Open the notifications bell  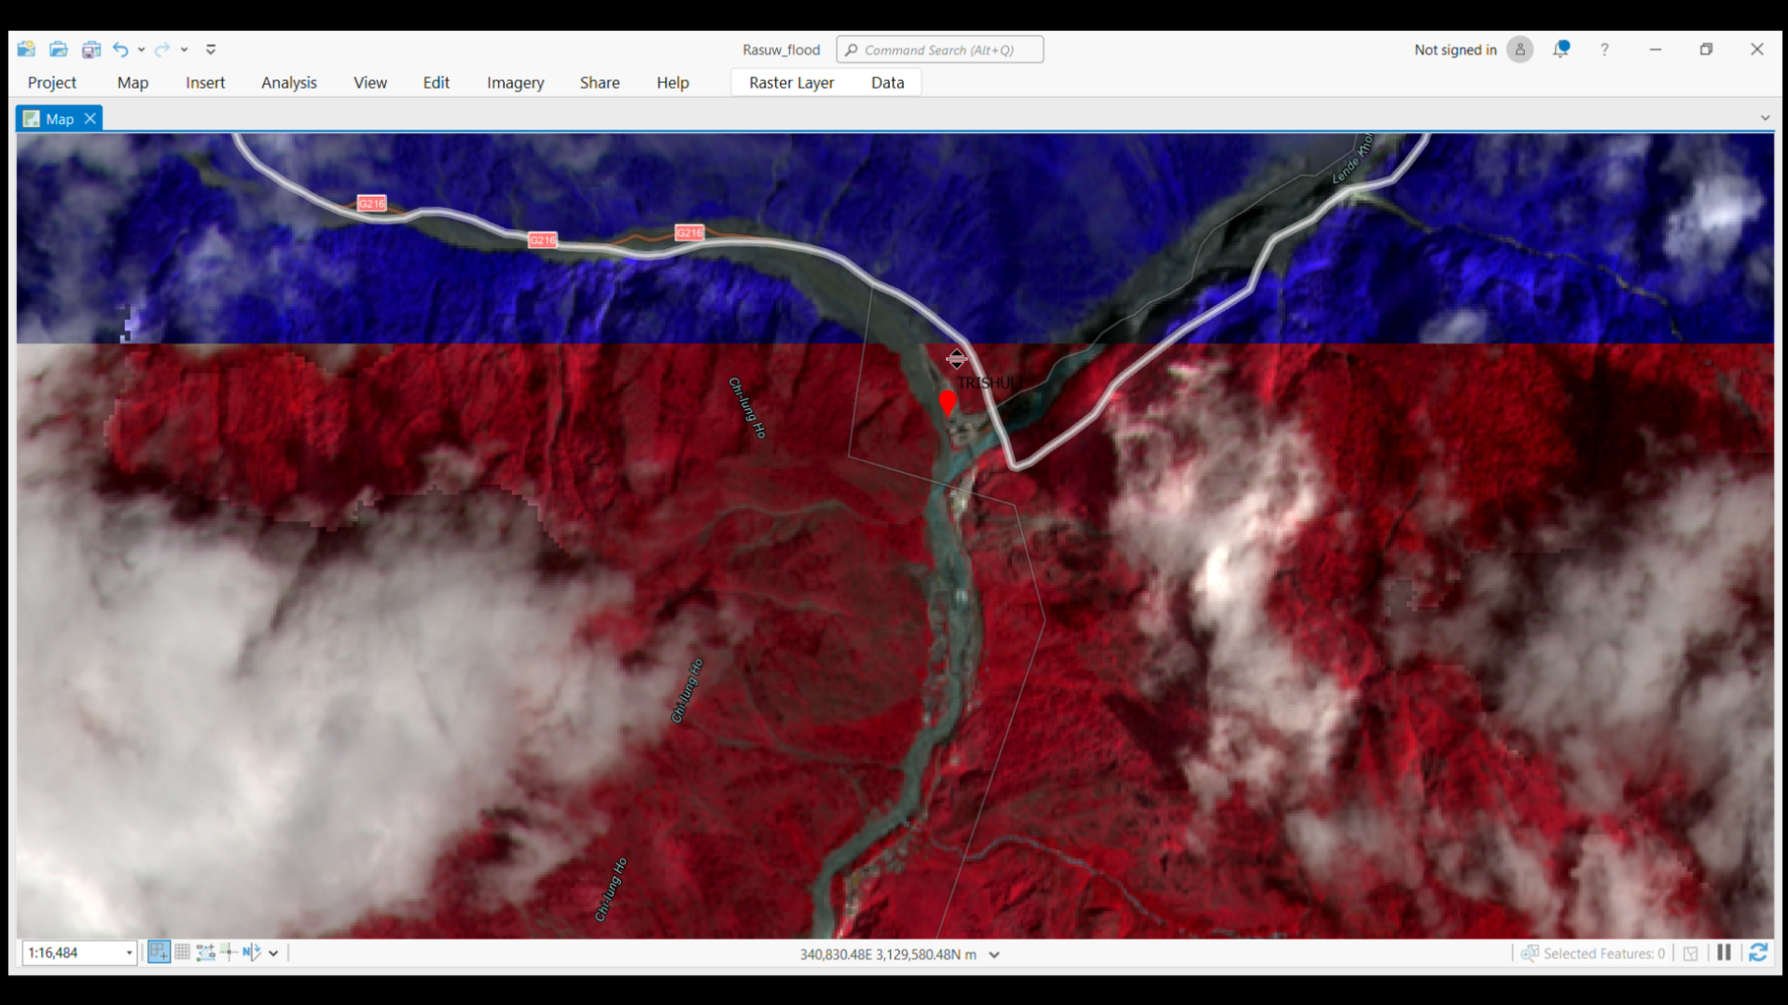pos(1560,49)
